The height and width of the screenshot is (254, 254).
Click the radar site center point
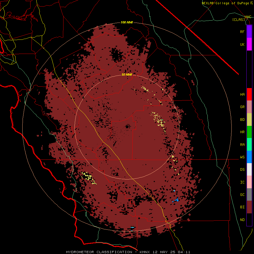coord(127,127)
